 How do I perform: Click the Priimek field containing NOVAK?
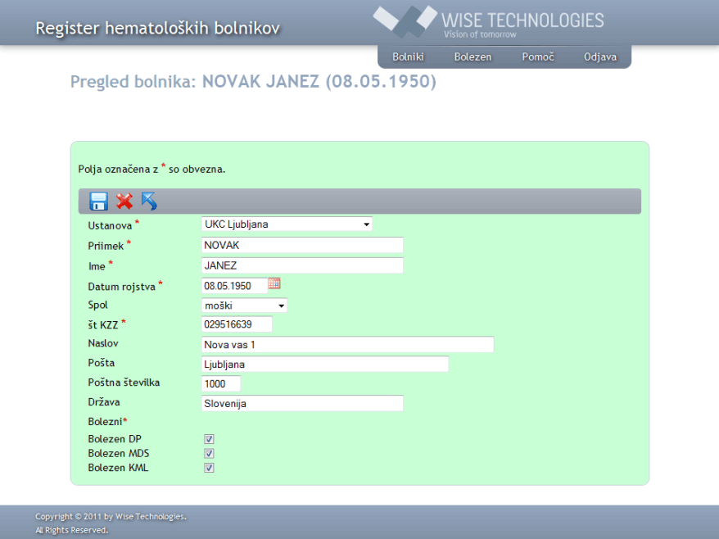303,245
